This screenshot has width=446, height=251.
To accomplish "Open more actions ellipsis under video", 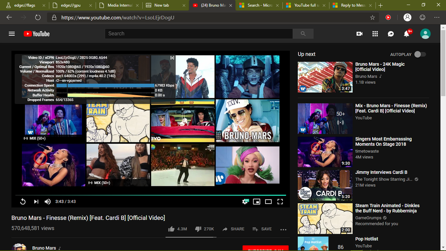I will [x=283, y=230].
